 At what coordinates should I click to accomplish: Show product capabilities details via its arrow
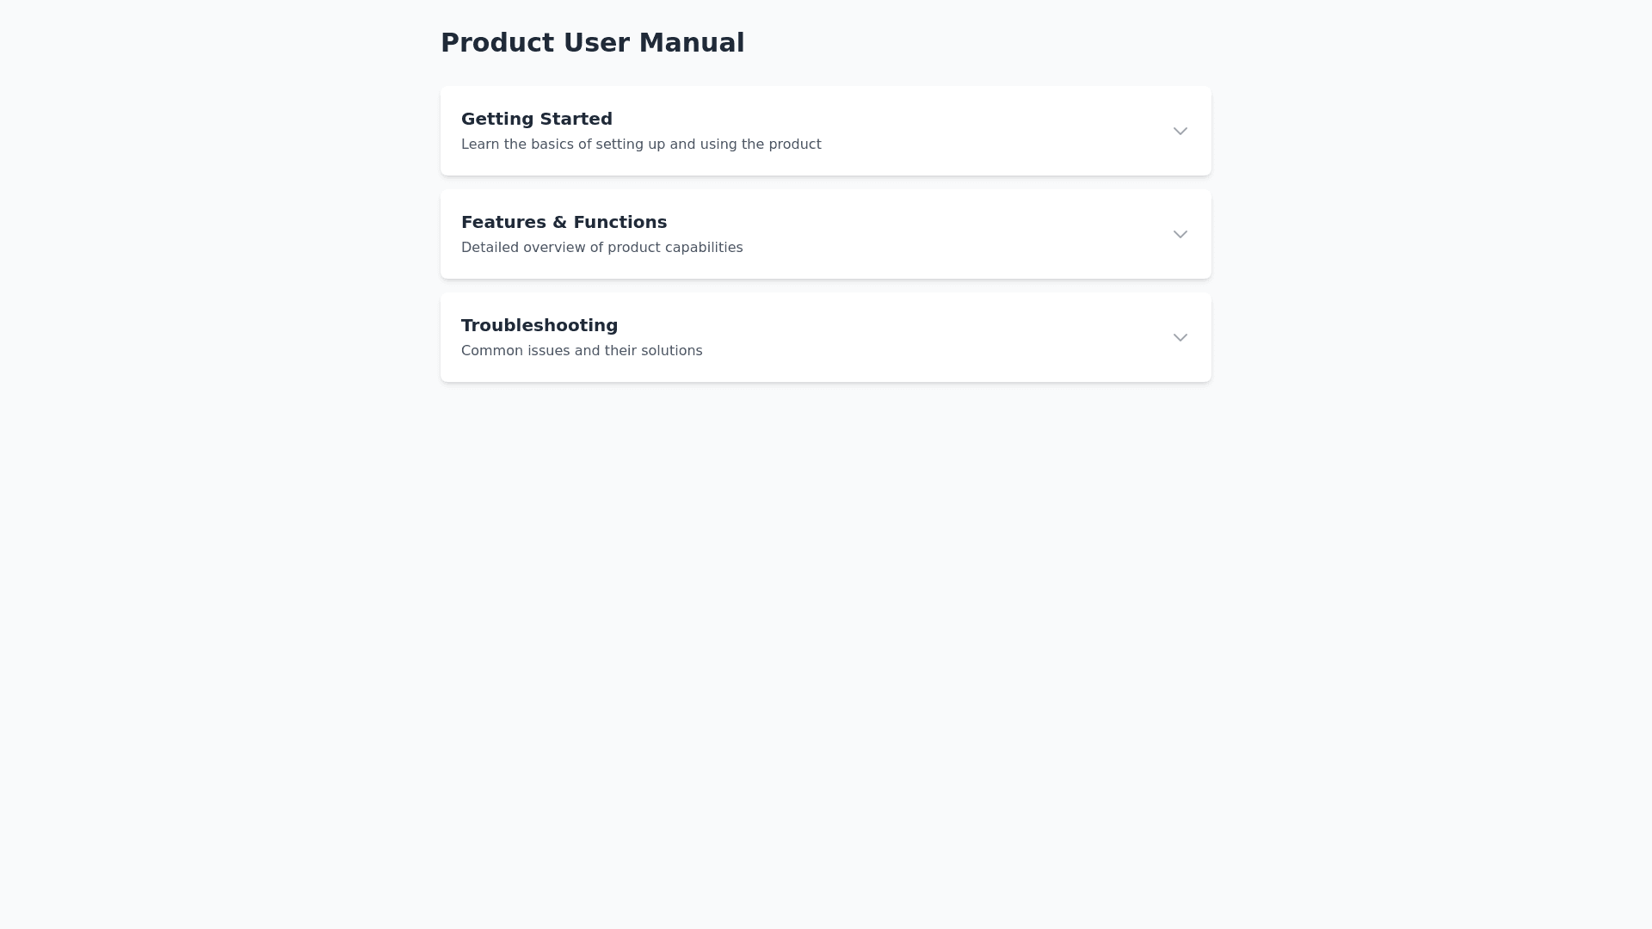pyautogui.click(x=1180, y=235)
